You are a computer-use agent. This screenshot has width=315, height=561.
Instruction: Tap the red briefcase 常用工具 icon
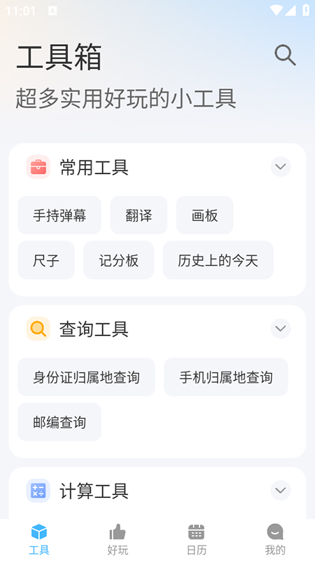pos(38,167)
